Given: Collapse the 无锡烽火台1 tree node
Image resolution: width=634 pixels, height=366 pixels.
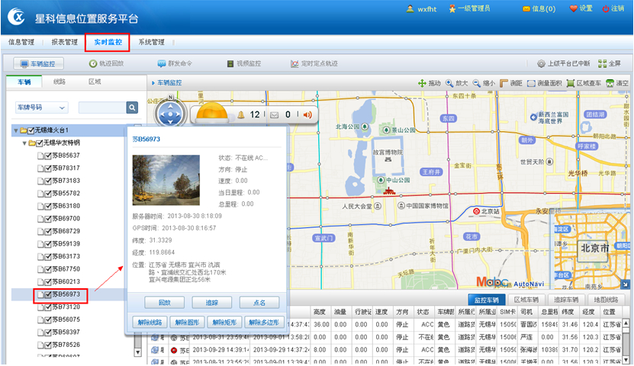Looking at the screenshot, I should (15, 130).
